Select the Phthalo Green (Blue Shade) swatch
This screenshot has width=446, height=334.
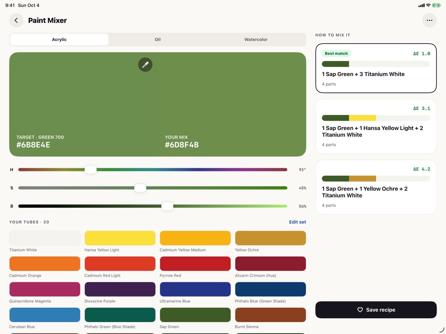120,315
